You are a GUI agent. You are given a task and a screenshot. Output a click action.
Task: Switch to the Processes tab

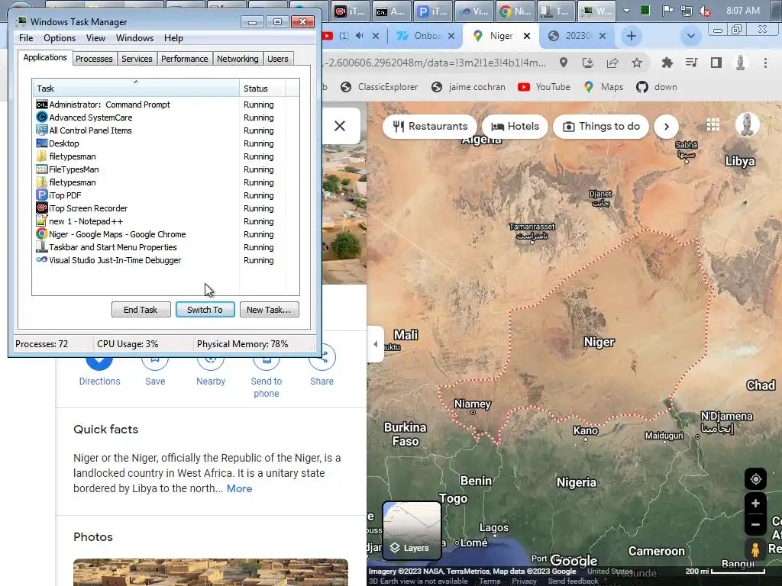94,59
